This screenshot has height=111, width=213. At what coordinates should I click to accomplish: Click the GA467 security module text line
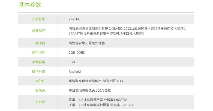(x=106, y=34)
